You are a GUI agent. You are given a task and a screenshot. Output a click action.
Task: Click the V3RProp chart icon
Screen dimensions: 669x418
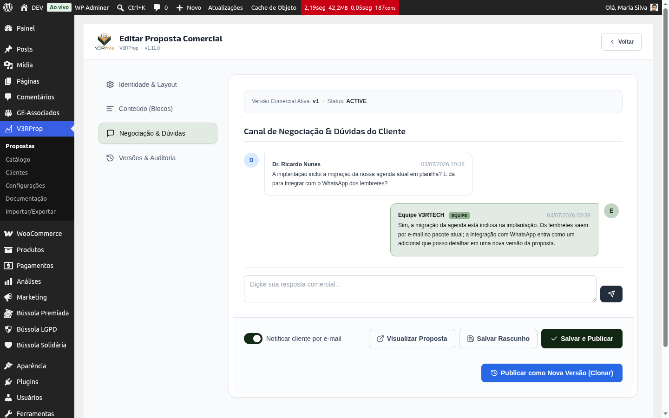pyautogui.click(x=8, y=129)
